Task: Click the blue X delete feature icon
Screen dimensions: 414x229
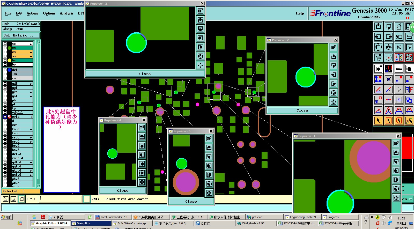Action: (389, 79)
